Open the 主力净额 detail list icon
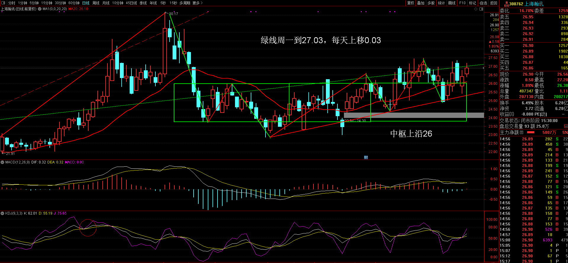The height and width of the screenshot is (263, 568). tap(522, 132)
